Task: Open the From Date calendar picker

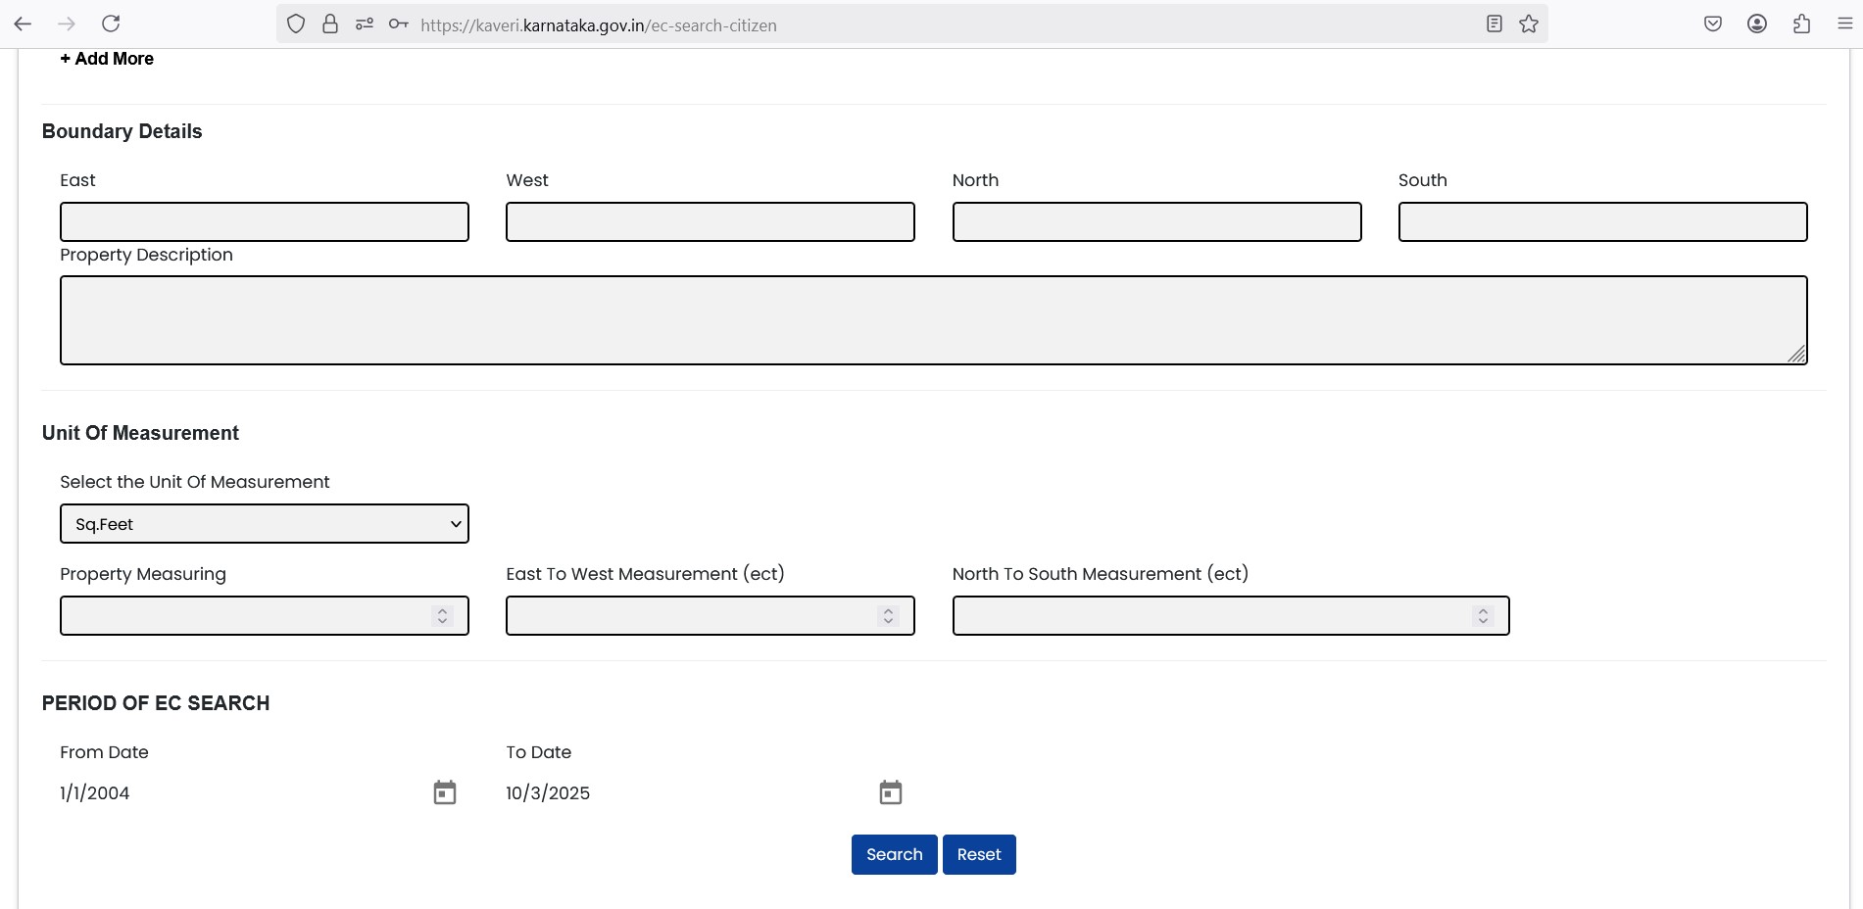Action: 445,792
